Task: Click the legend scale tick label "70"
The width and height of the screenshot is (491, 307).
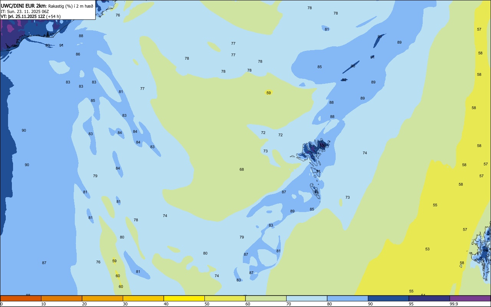Action: [x=288, y=304]
